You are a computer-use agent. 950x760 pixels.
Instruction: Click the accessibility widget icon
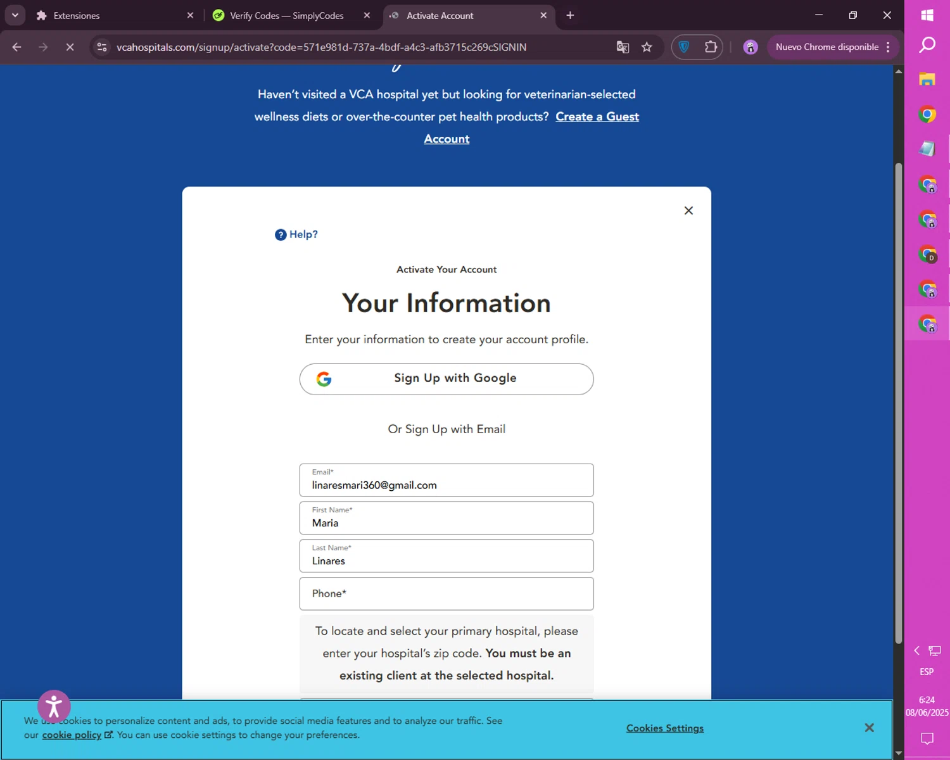pyautogui.click(x=54, y=706)
